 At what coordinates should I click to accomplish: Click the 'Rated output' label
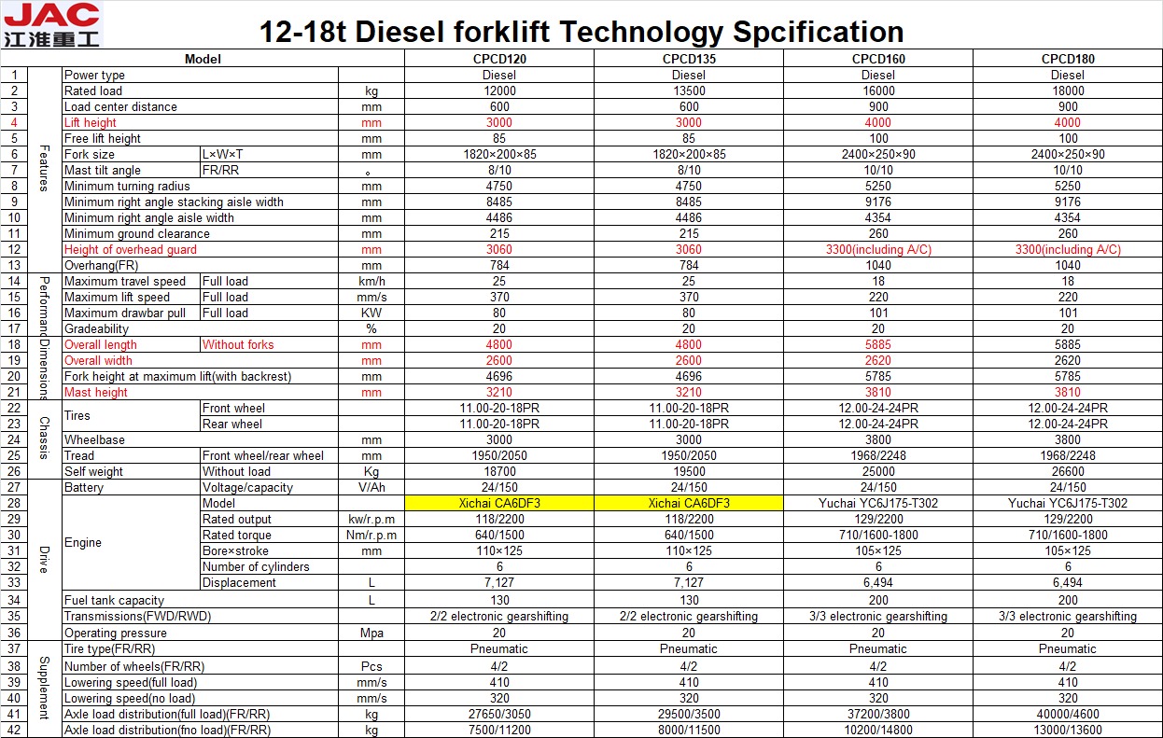coord(237,520)
